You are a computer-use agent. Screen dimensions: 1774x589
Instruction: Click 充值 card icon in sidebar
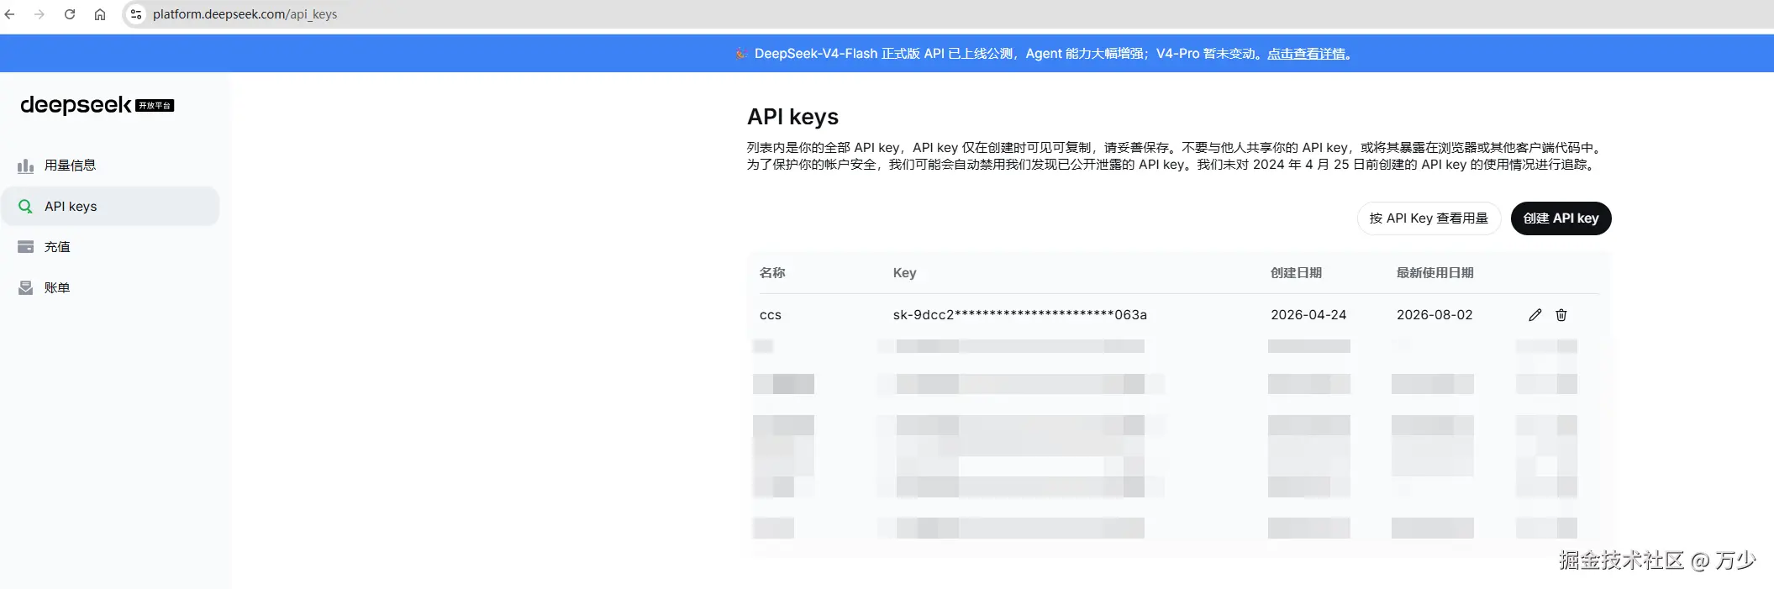point(26,247)
